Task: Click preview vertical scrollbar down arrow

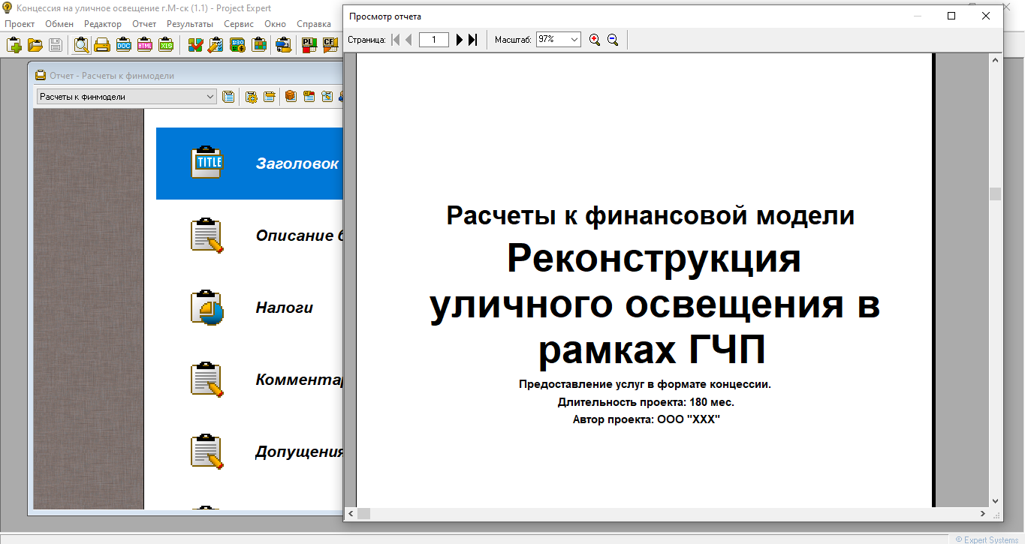Action: click(x=996, y=500)
